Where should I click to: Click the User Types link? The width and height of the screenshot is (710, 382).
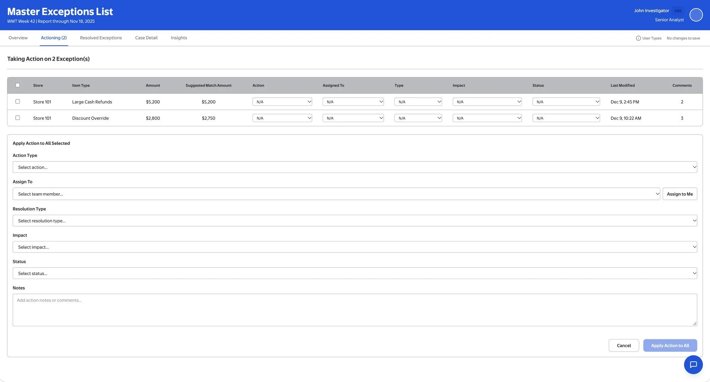[x=651, y=38]
